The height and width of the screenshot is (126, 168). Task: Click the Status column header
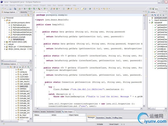pyautogui.click(x=42, y=115)
